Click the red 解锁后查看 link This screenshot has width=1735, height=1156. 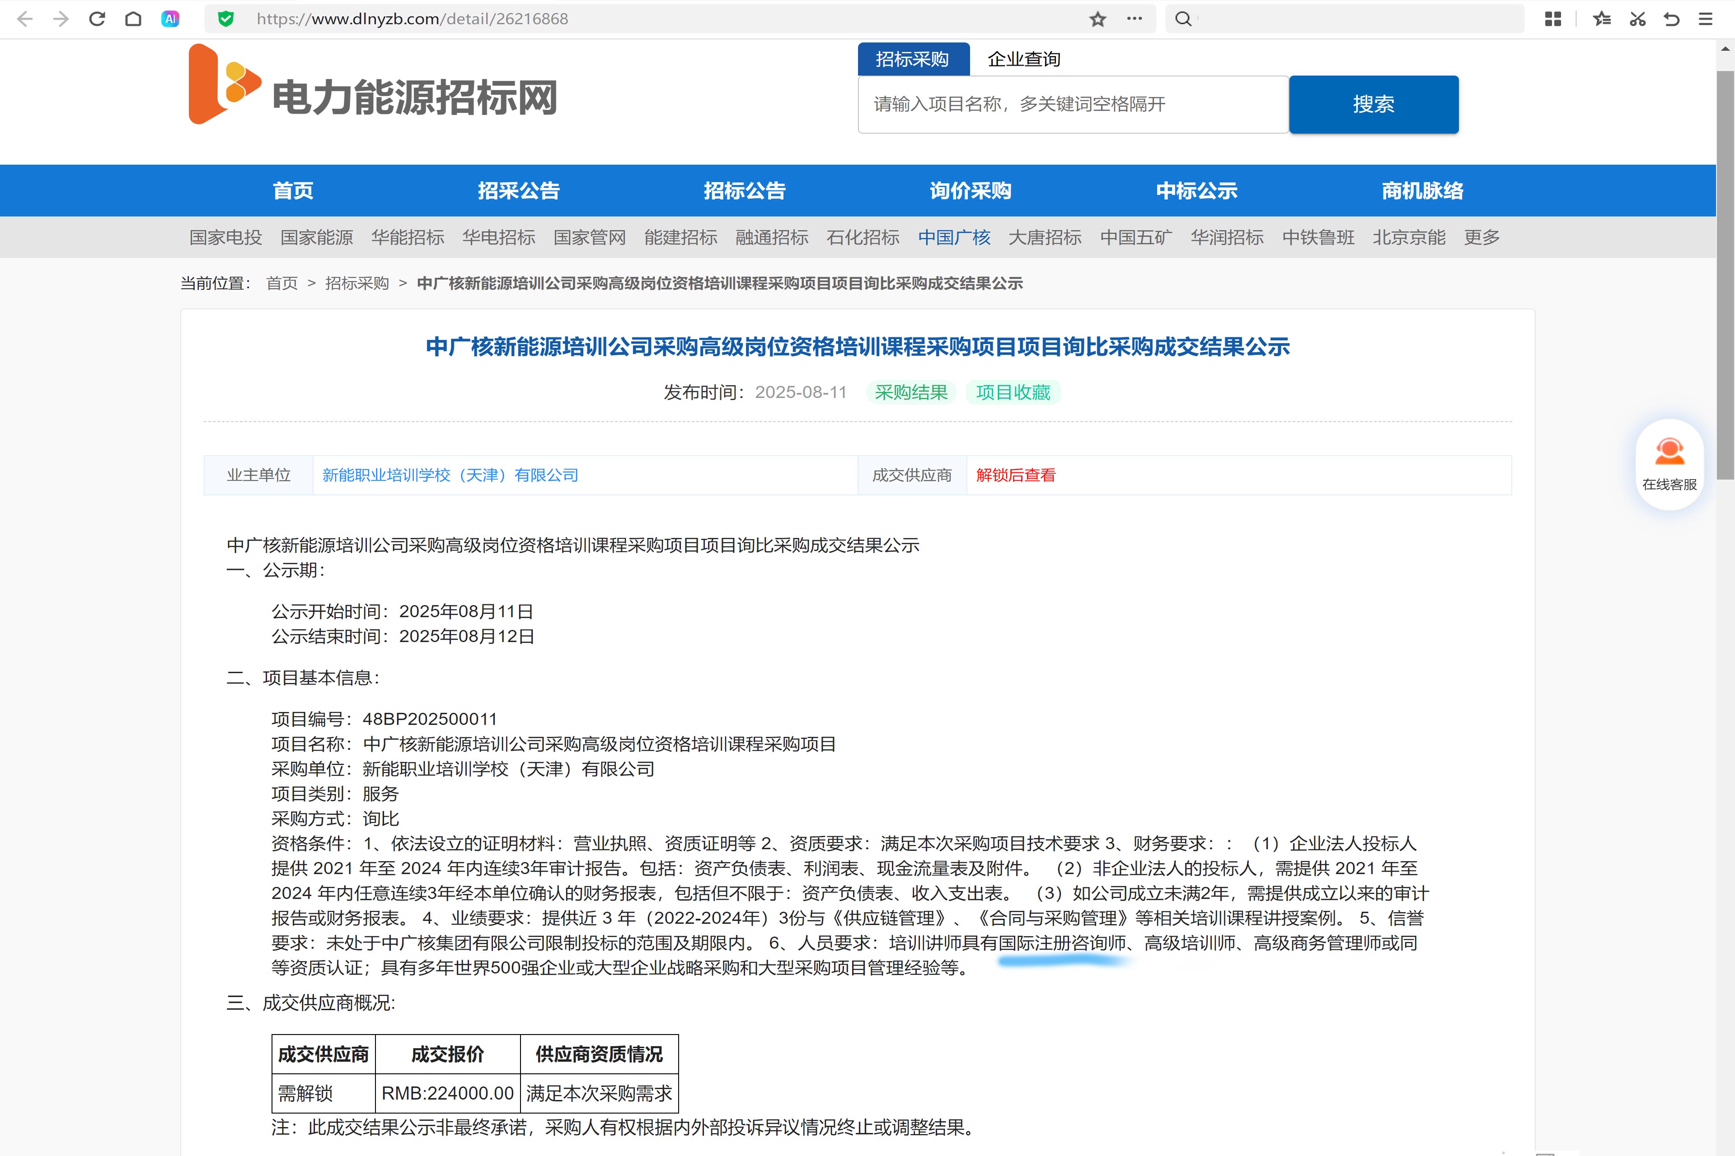(x=1016, y=475)
